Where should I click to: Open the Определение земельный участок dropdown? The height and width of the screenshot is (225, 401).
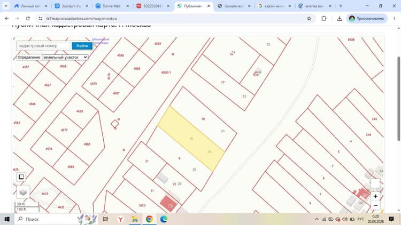pos(65,57)
